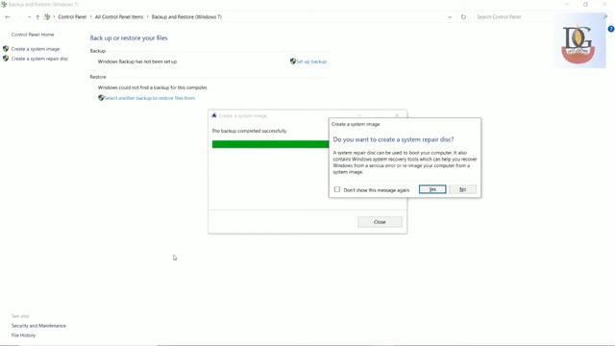Refresh the Control Panel address bar
The width and height of the screenshot is (615, 346).
tap(463, 17)
